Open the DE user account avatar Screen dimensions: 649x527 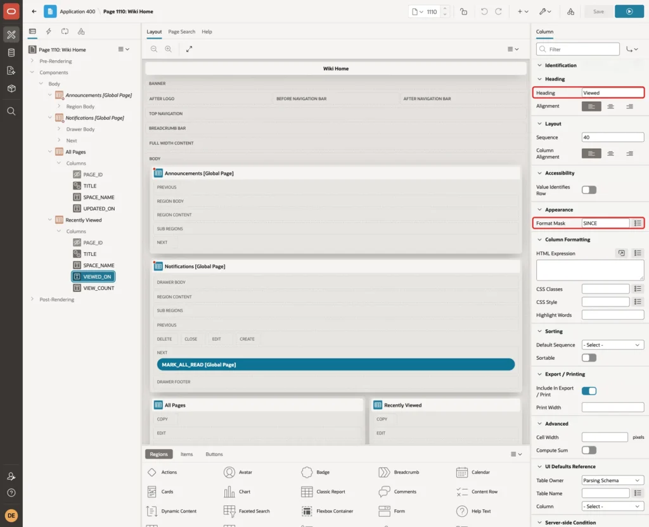[x=11, y=516]
